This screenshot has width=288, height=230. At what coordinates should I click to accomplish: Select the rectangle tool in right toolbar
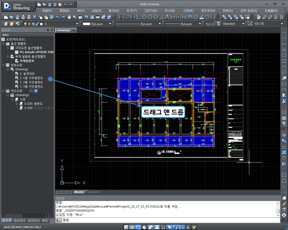[x=284, y=61]
